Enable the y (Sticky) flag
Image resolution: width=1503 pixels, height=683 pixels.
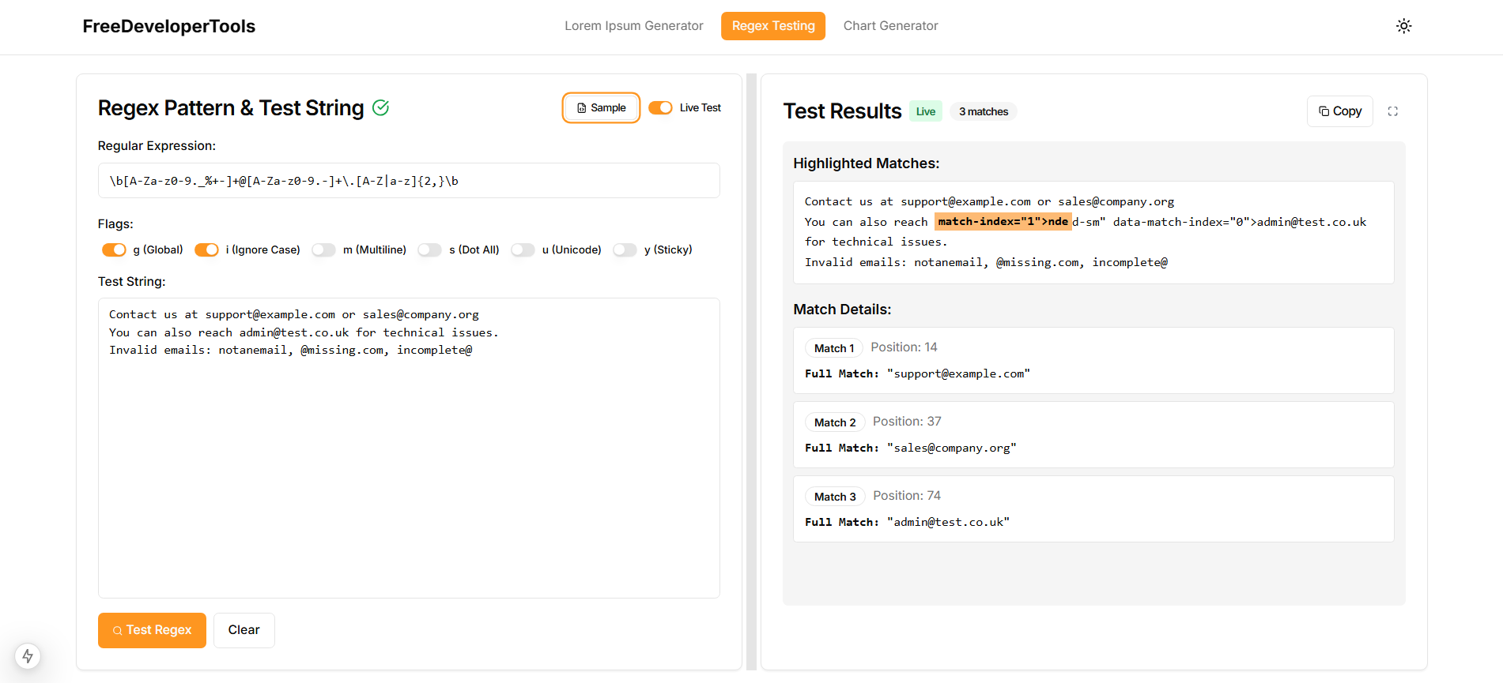point(625,250)
